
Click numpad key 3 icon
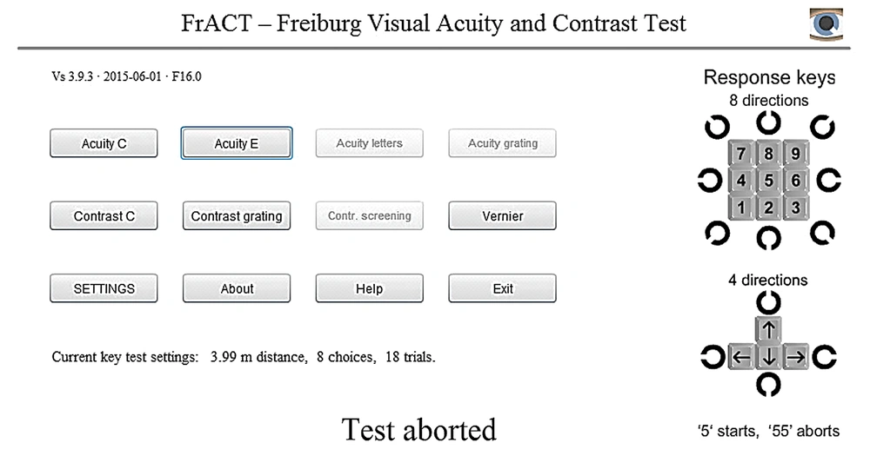(796, 208)
